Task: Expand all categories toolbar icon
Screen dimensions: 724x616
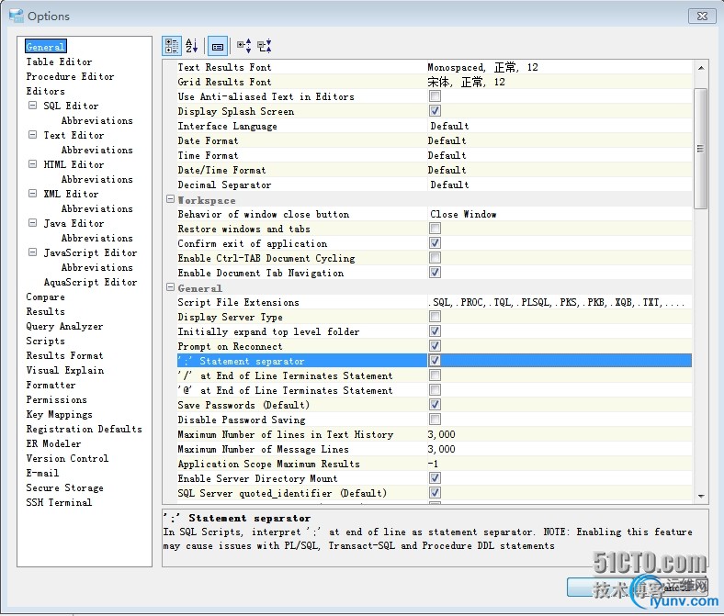Action: (x=244, y=46)
